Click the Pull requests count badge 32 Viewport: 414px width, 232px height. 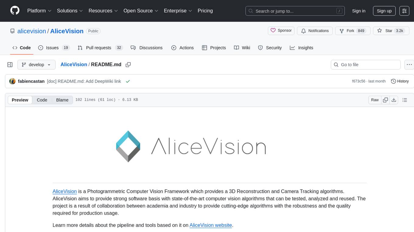119,48
